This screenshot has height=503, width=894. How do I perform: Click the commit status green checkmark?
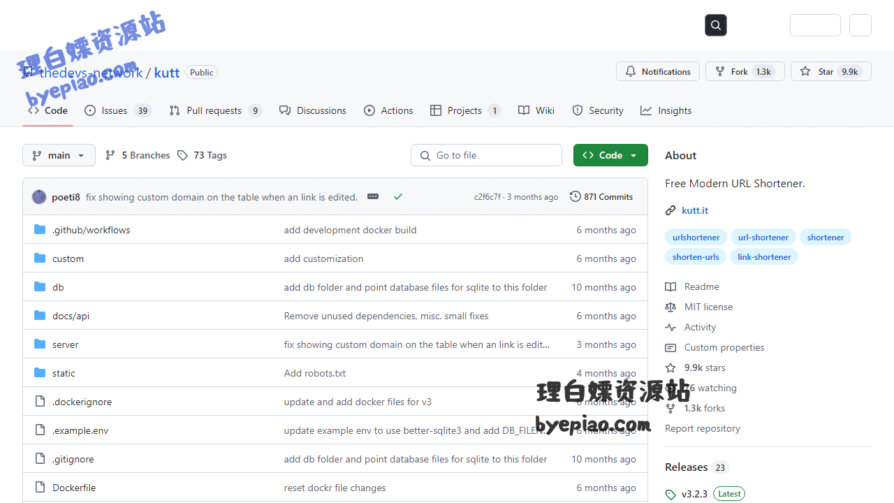tap(398, 197)
